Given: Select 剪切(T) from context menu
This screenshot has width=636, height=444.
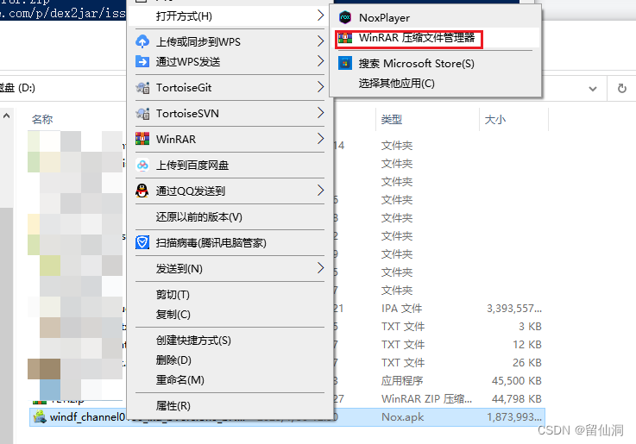Looking at the screenshot, I should [230, 295].
